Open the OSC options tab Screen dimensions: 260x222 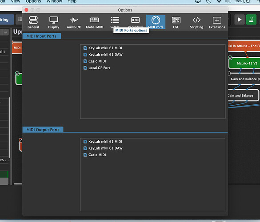(176, 22)
